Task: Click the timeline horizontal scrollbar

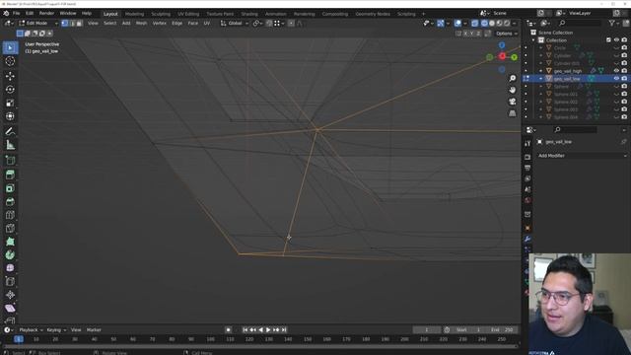Action: tap(260, 346)
